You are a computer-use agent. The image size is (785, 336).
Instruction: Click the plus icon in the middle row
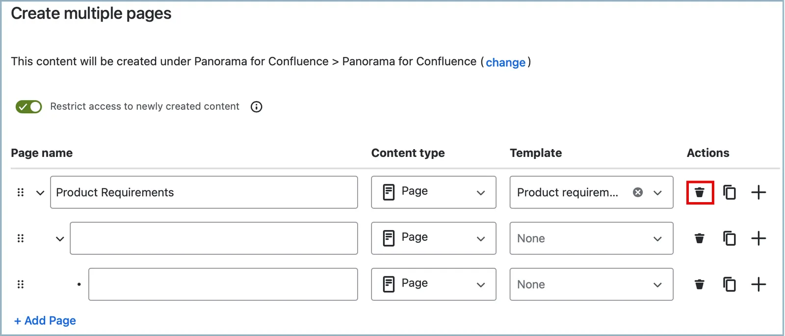(759, 238)
